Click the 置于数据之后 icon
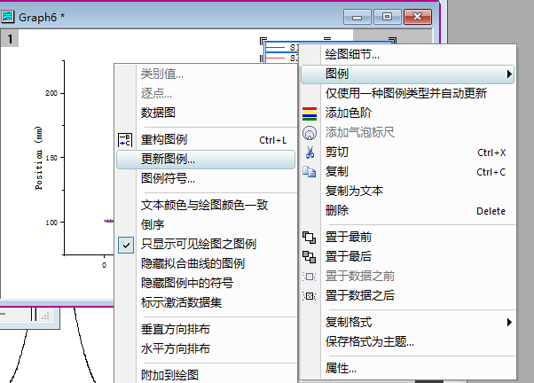This screenshot has width=534, height=383. [310, 295]
